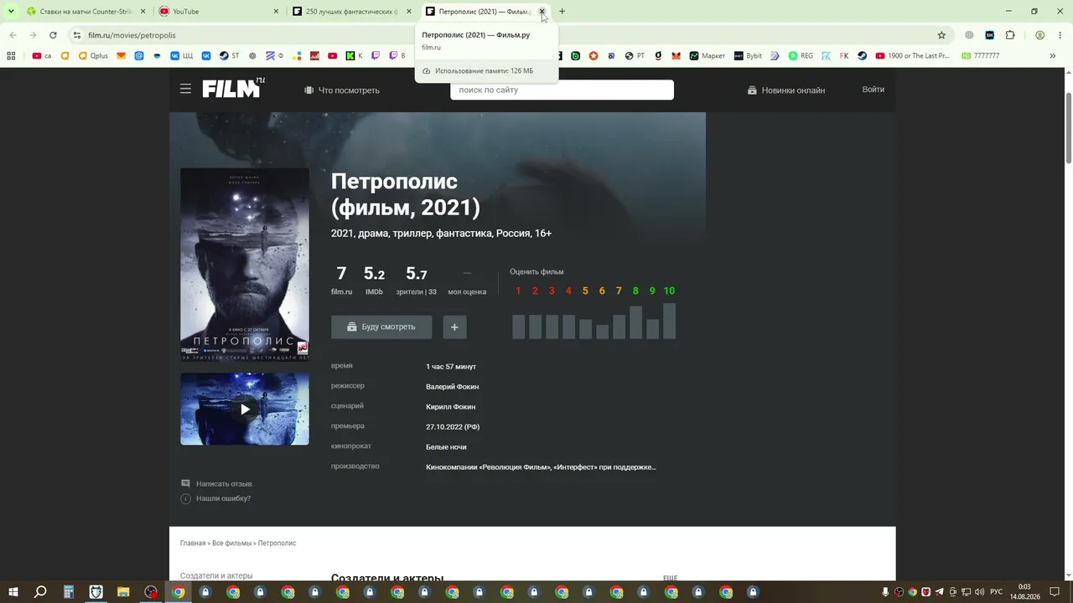The image size is (1073, 603).
Task: Click the premiere date 27.10.2022 (РФ)
Action: (x=453, y=427)
